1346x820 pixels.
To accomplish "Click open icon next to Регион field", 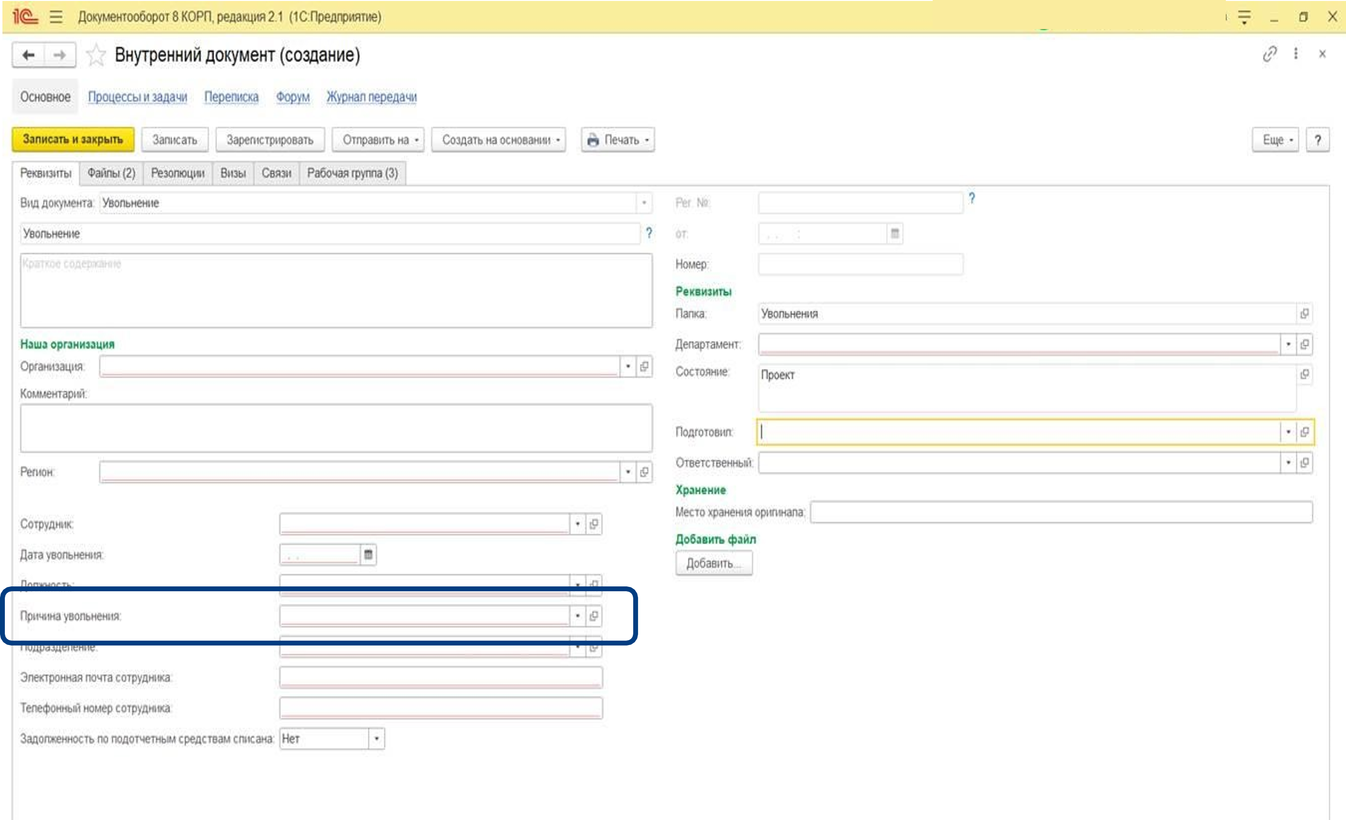I will click(x=644, y=472).
